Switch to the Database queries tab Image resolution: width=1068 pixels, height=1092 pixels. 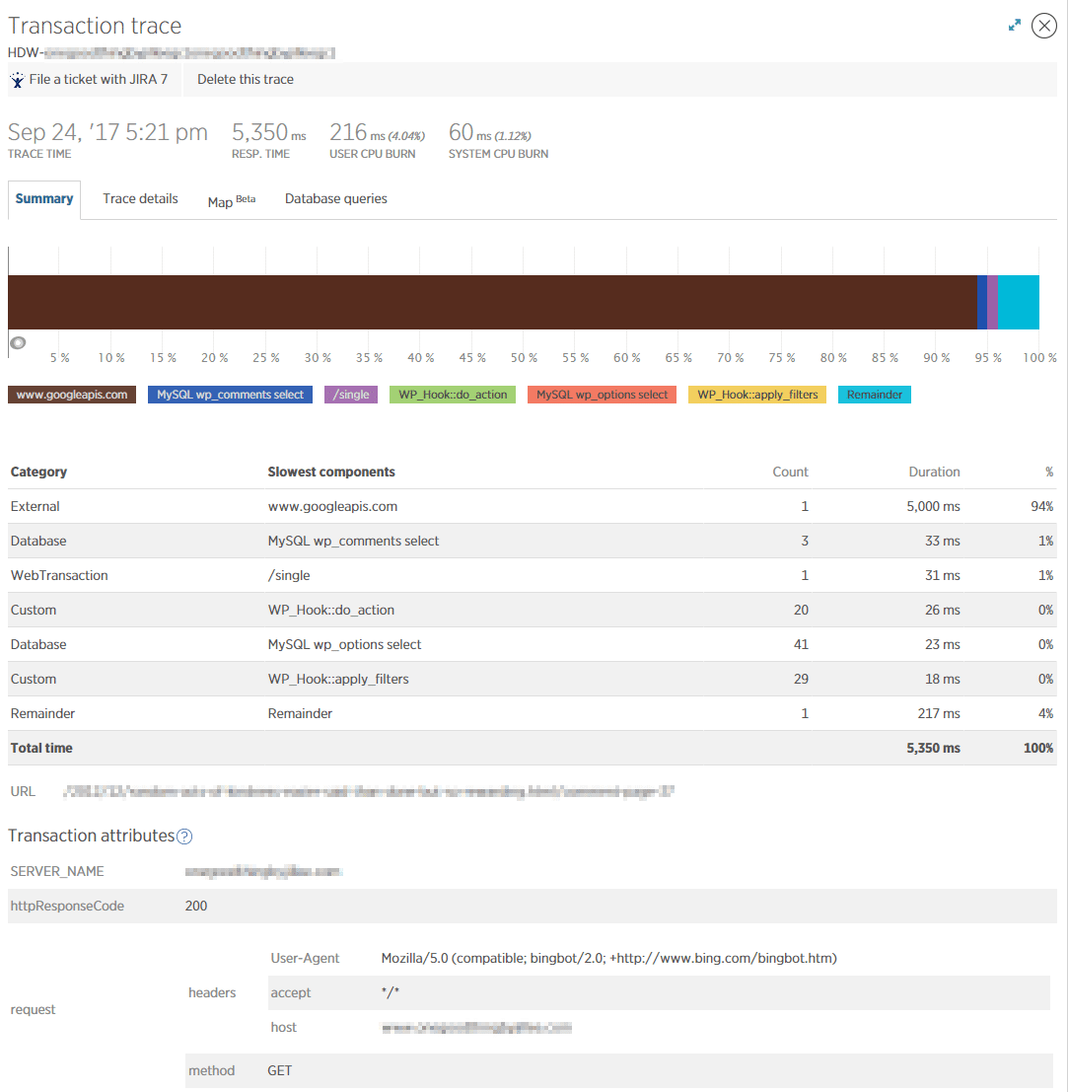coord(335,198)
